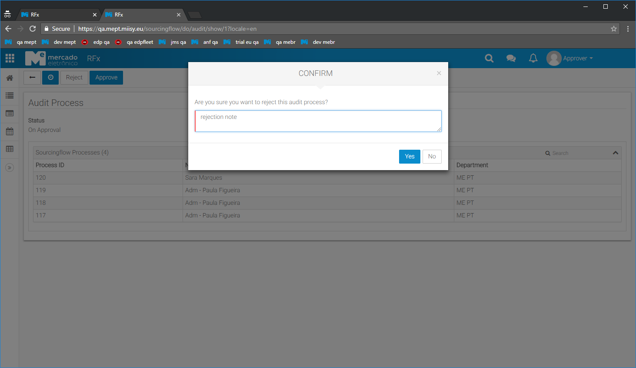
Task: Switch to the first RFx browser tab
Action: tap(57, 15)
